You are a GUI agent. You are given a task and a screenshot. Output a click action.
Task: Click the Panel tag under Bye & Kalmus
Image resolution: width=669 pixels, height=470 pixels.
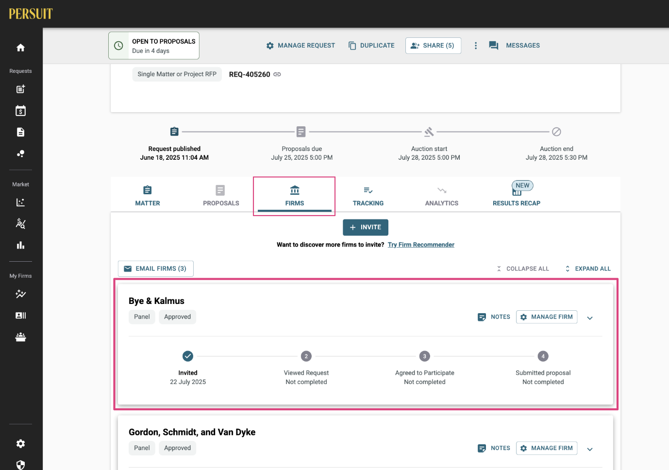pos(142,317)
